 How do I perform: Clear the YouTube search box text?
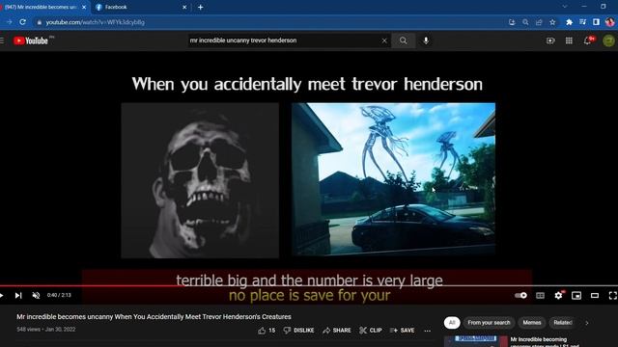(384, 40)
